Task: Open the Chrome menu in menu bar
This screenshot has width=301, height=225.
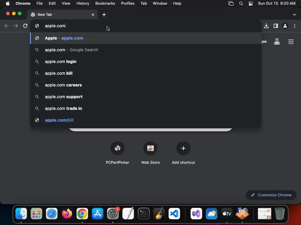Action: pyautogui.click(x=23, y=3)
